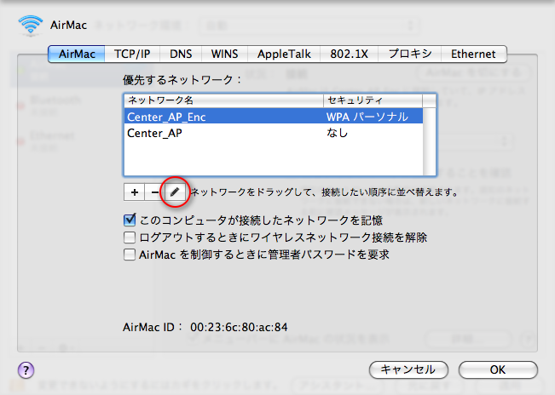Screen dimensions: 555x395
Task: Open help with the purple question mark
Action: [x=26, y=370]
